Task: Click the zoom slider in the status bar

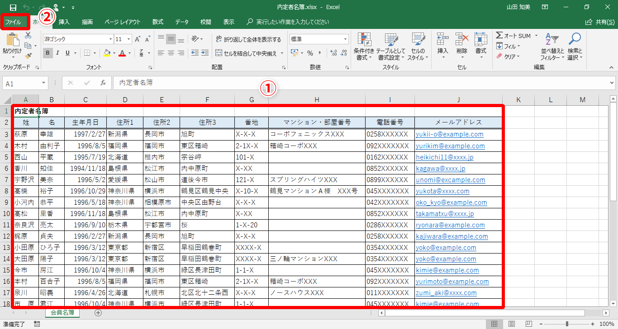Action: pyautogui.click(x=566, y=324)
